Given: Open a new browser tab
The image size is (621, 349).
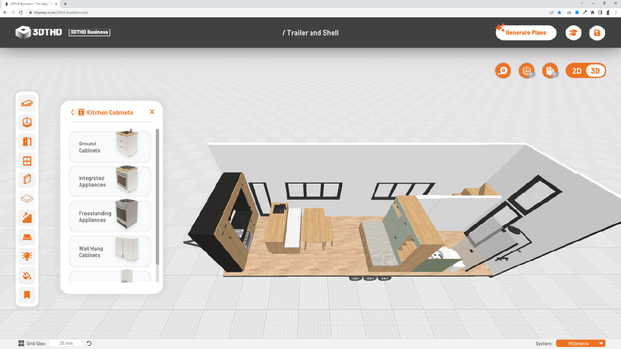Looking at the screenshot, I should pos(65,4).
